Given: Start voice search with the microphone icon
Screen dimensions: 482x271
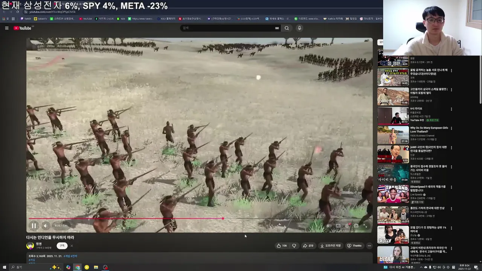Looking at the screenshot, I should [299, 28].
